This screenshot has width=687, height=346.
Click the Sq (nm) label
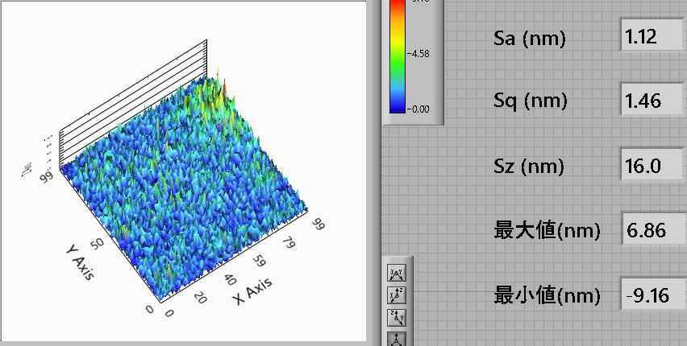pos(529,101)
